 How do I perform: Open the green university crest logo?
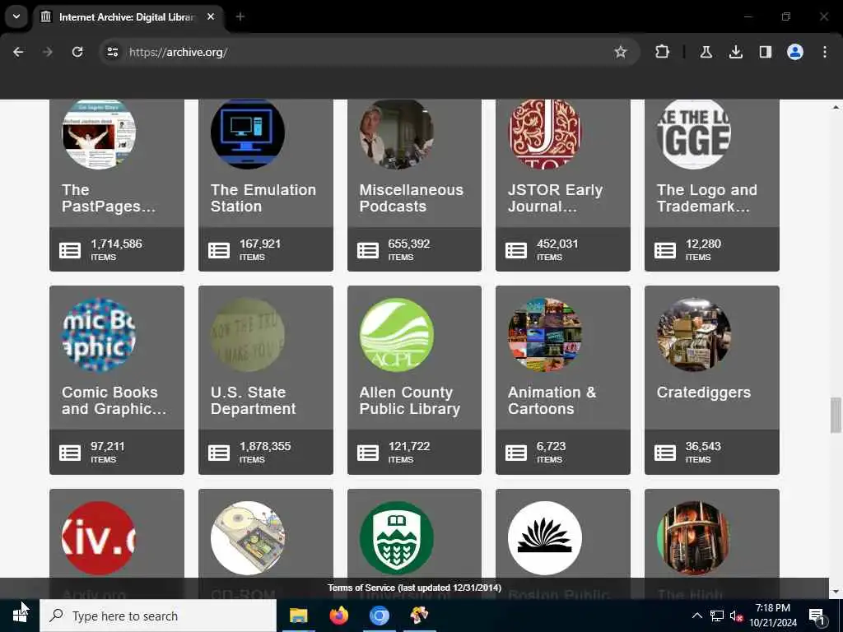[x=396, y=538]
